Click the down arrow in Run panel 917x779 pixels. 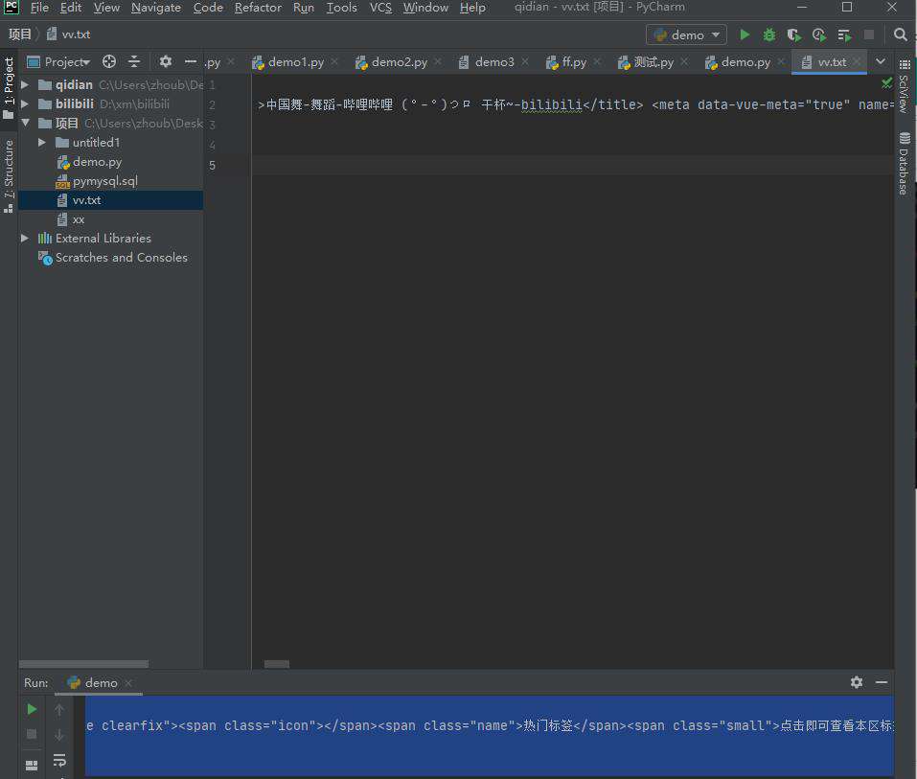[x=59, y=735]
